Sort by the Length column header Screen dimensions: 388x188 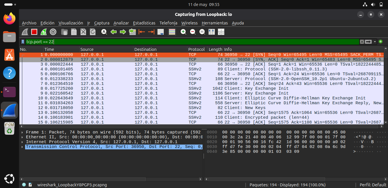(215, 49)
